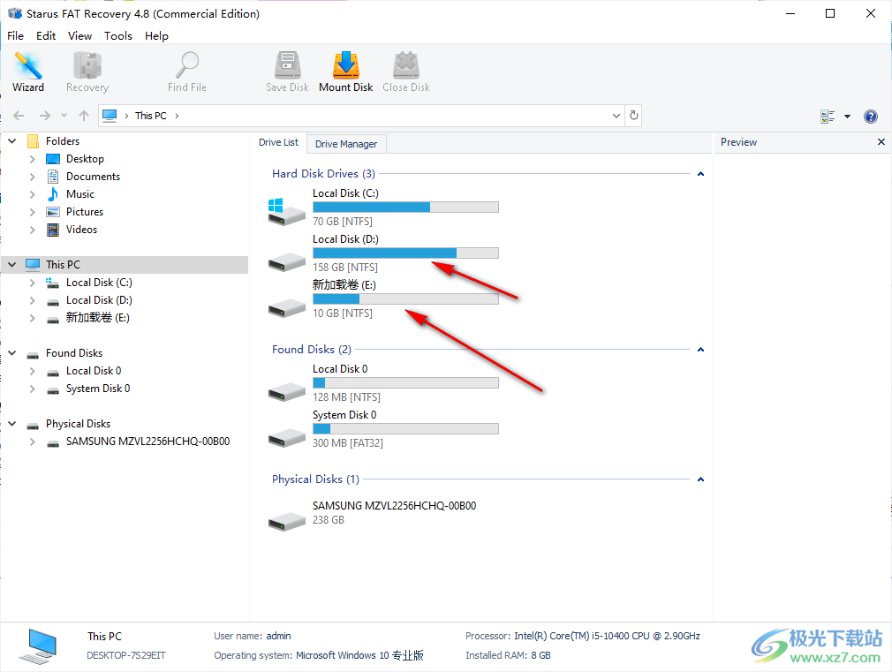Open the view options icon
This screenshot has height=672, width=892.
(828, 117)
